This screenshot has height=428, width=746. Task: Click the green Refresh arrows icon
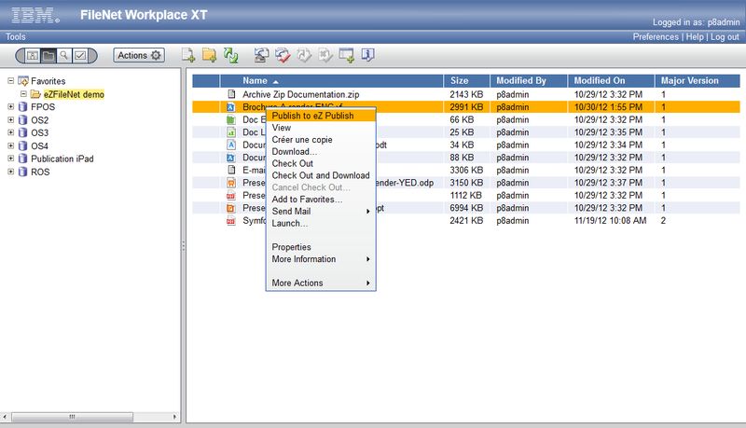[x=230, y=55]
